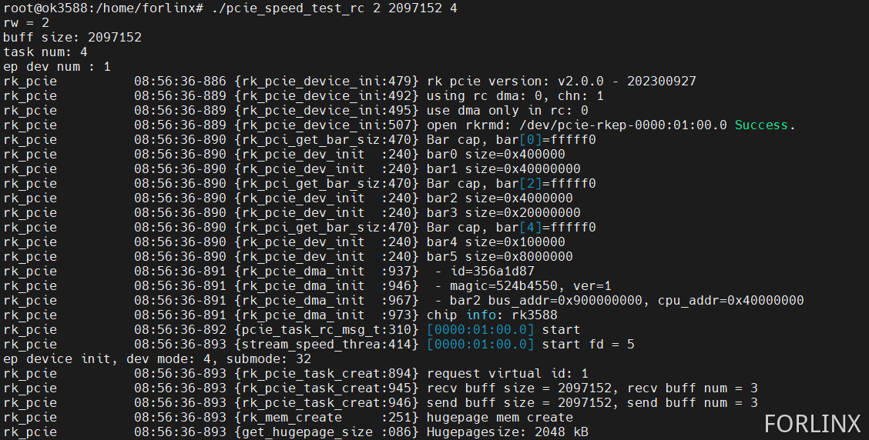Click the [0000:01:00.0] start fd = 5 line
Screen dimensions: 869x440
click(x=530, y=345)
